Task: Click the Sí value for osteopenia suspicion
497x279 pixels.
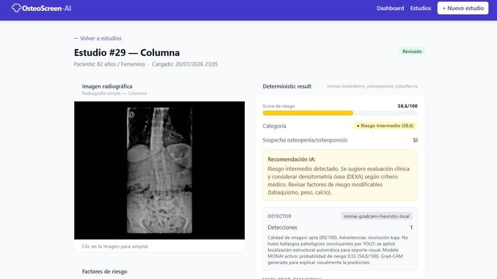Action: pyautogui.click(x=415, y=140)
